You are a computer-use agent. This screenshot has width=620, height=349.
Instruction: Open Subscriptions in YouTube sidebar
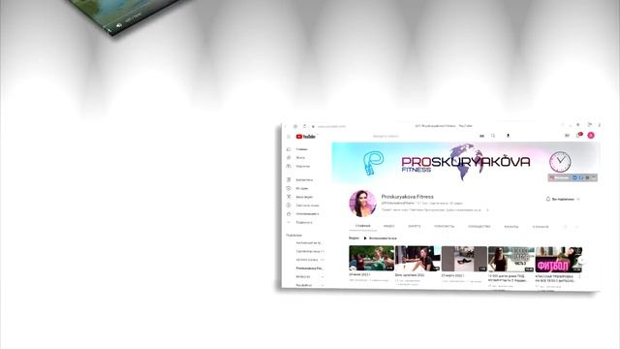click(303, 166)
